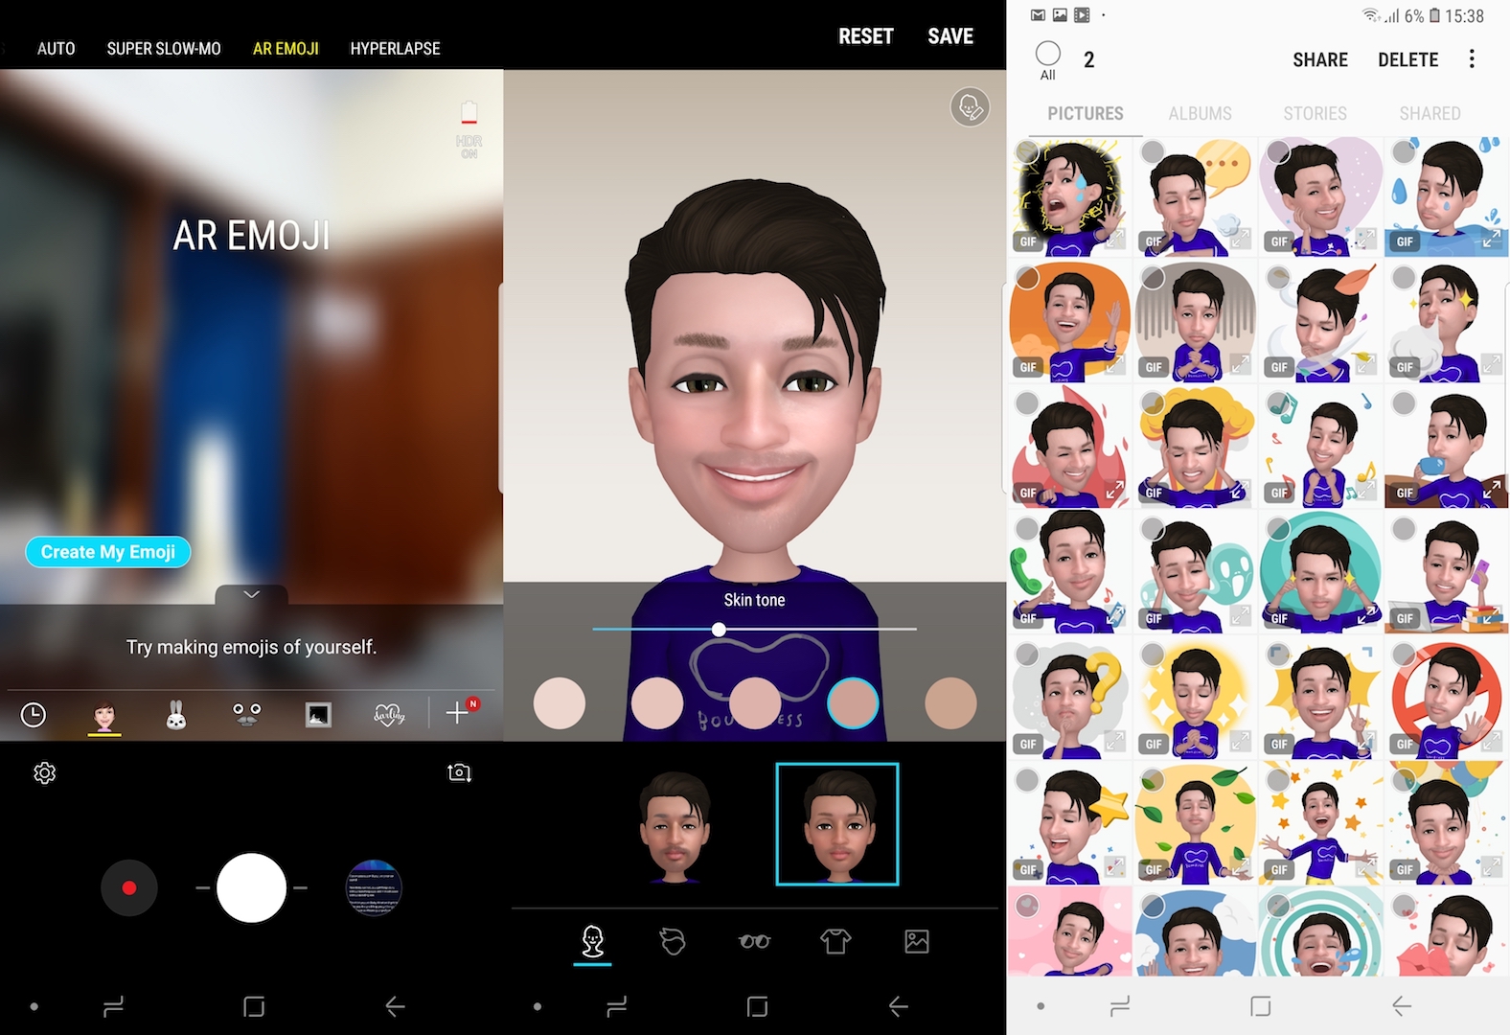Add more stickers with plus icon
This screenshot has height=1035, width=1510.
(x=458, y=713)
